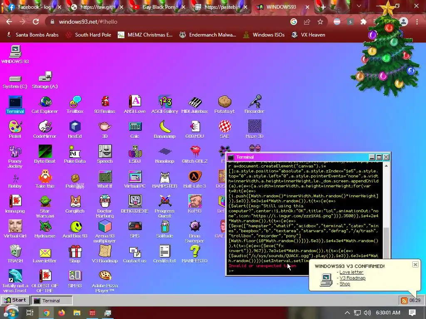The width and height of the screenshot is (426, 319).
Task: Open the CodeMirror icon
Action: 45,130
